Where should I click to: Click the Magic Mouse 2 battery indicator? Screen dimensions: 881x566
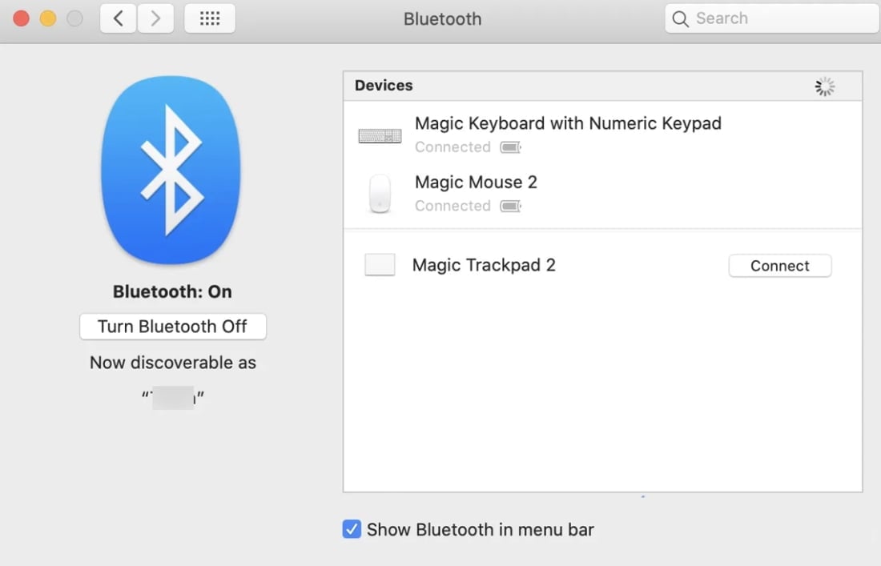[x=511, y=206]
